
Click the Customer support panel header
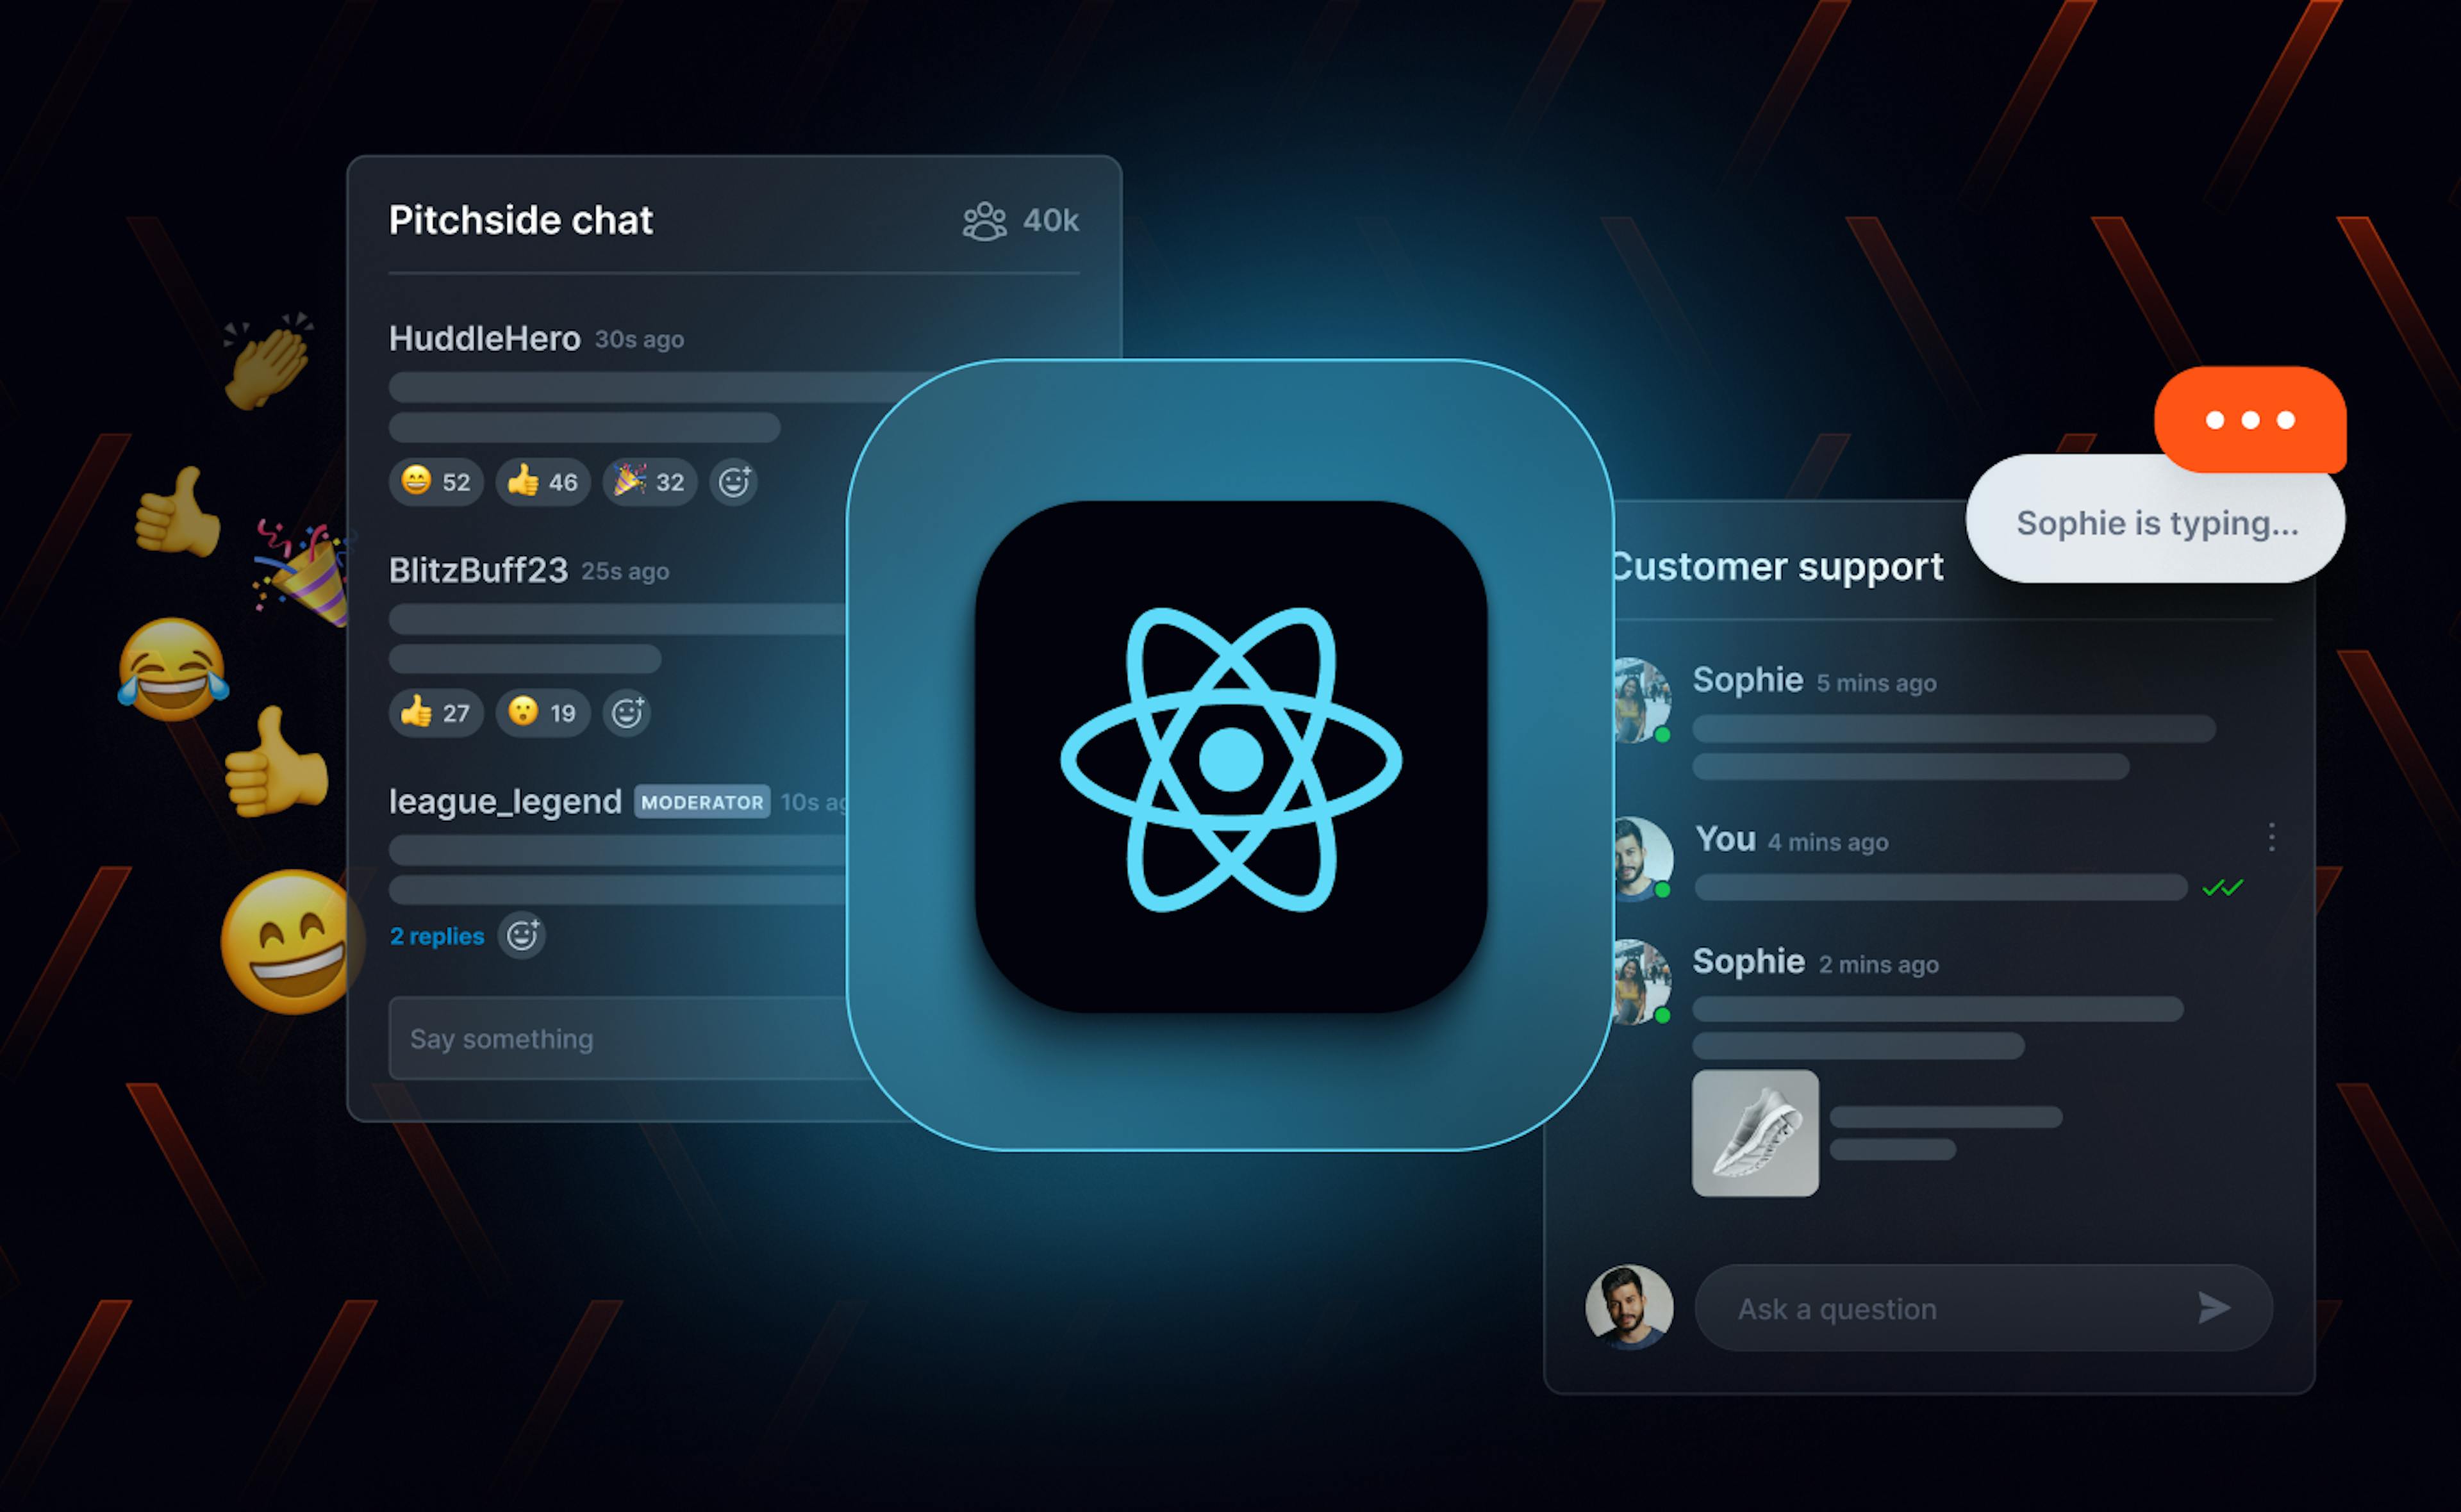pos(1776,566)
